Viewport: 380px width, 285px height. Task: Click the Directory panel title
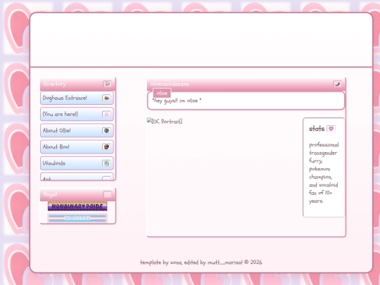(x=54, y=84)
